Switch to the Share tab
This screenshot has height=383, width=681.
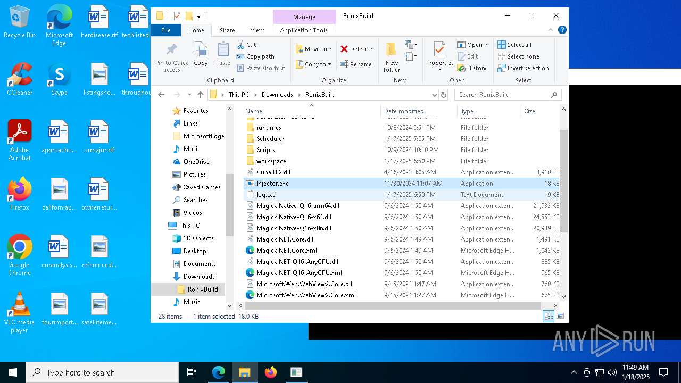(x=227, y=30)
